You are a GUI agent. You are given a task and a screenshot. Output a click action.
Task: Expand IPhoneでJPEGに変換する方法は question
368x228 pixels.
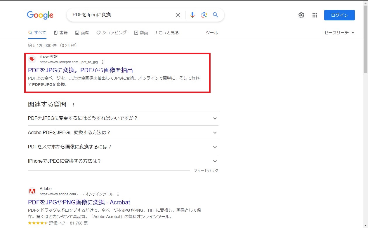coord(123,161)
